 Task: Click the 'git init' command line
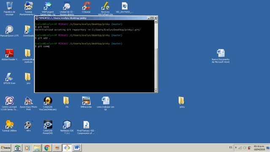42,27
